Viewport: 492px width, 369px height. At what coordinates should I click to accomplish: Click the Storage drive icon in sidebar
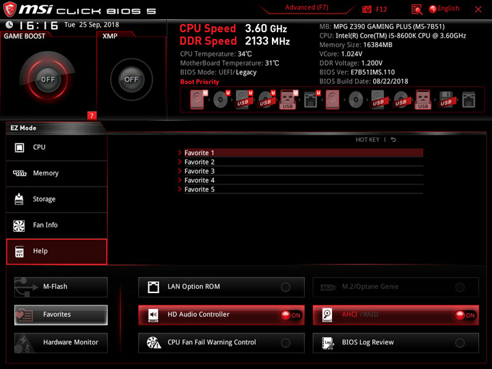tap(19, 199)
